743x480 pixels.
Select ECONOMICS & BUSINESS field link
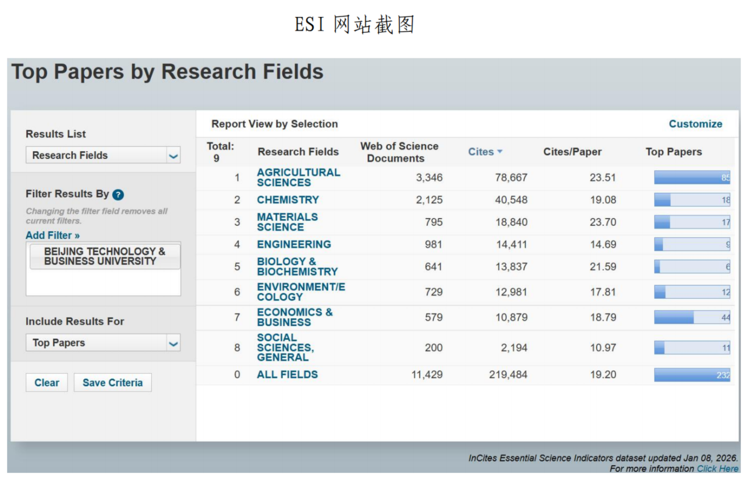click(x=294, y=317)
